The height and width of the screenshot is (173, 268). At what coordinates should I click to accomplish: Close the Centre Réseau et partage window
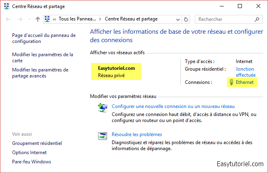pos(258,6)
